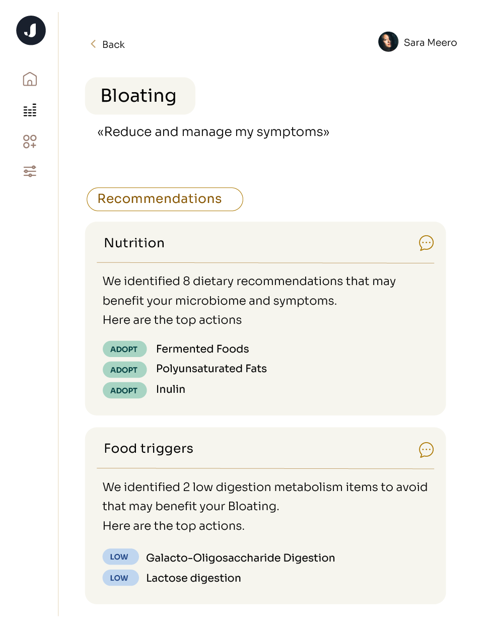The image size is (491, 632).
Task: Click the ADOPT tag for Fermented Foods
Action: tap(124, 349)
